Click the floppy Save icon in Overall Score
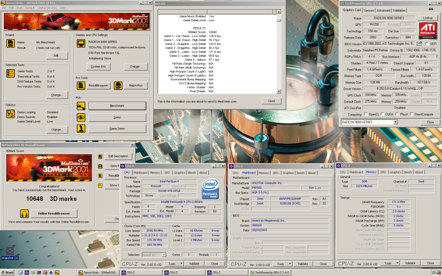The width and height of the screenshot is (442, 276). click(100, 166)
